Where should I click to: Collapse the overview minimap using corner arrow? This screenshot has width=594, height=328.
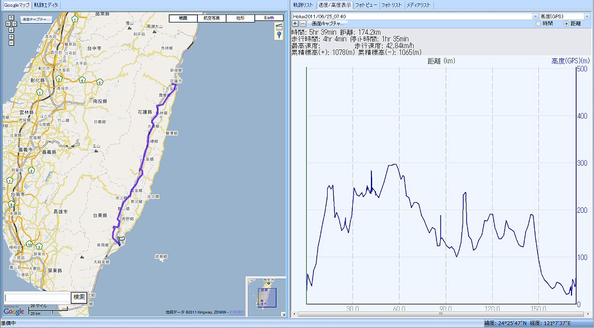click(x=283, y=314)
